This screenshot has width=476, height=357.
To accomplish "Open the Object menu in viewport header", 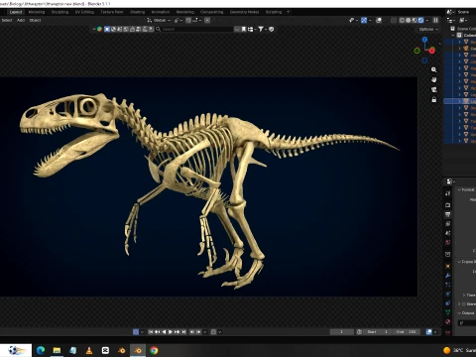I will point(35,20).
